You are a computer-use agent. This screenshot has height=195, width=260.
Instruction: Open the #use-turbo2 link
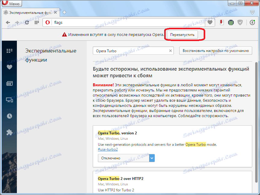point(108,149)
